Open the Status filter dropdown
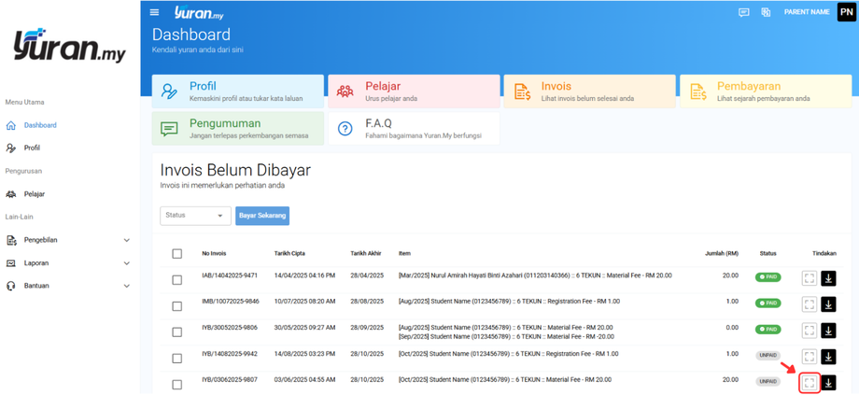Image resolution: width=859 pixels, height=395 pixels. [x=195, y=216]
